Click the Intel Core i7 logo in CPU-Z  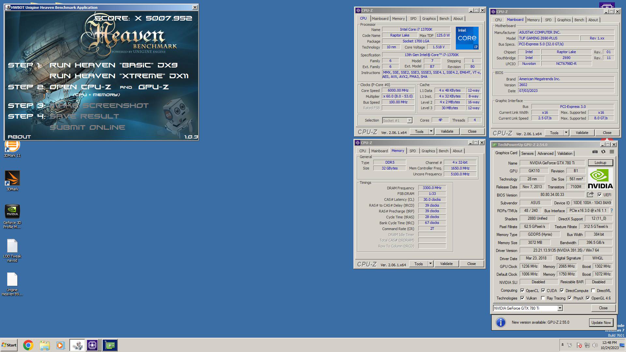coord(467,38)
